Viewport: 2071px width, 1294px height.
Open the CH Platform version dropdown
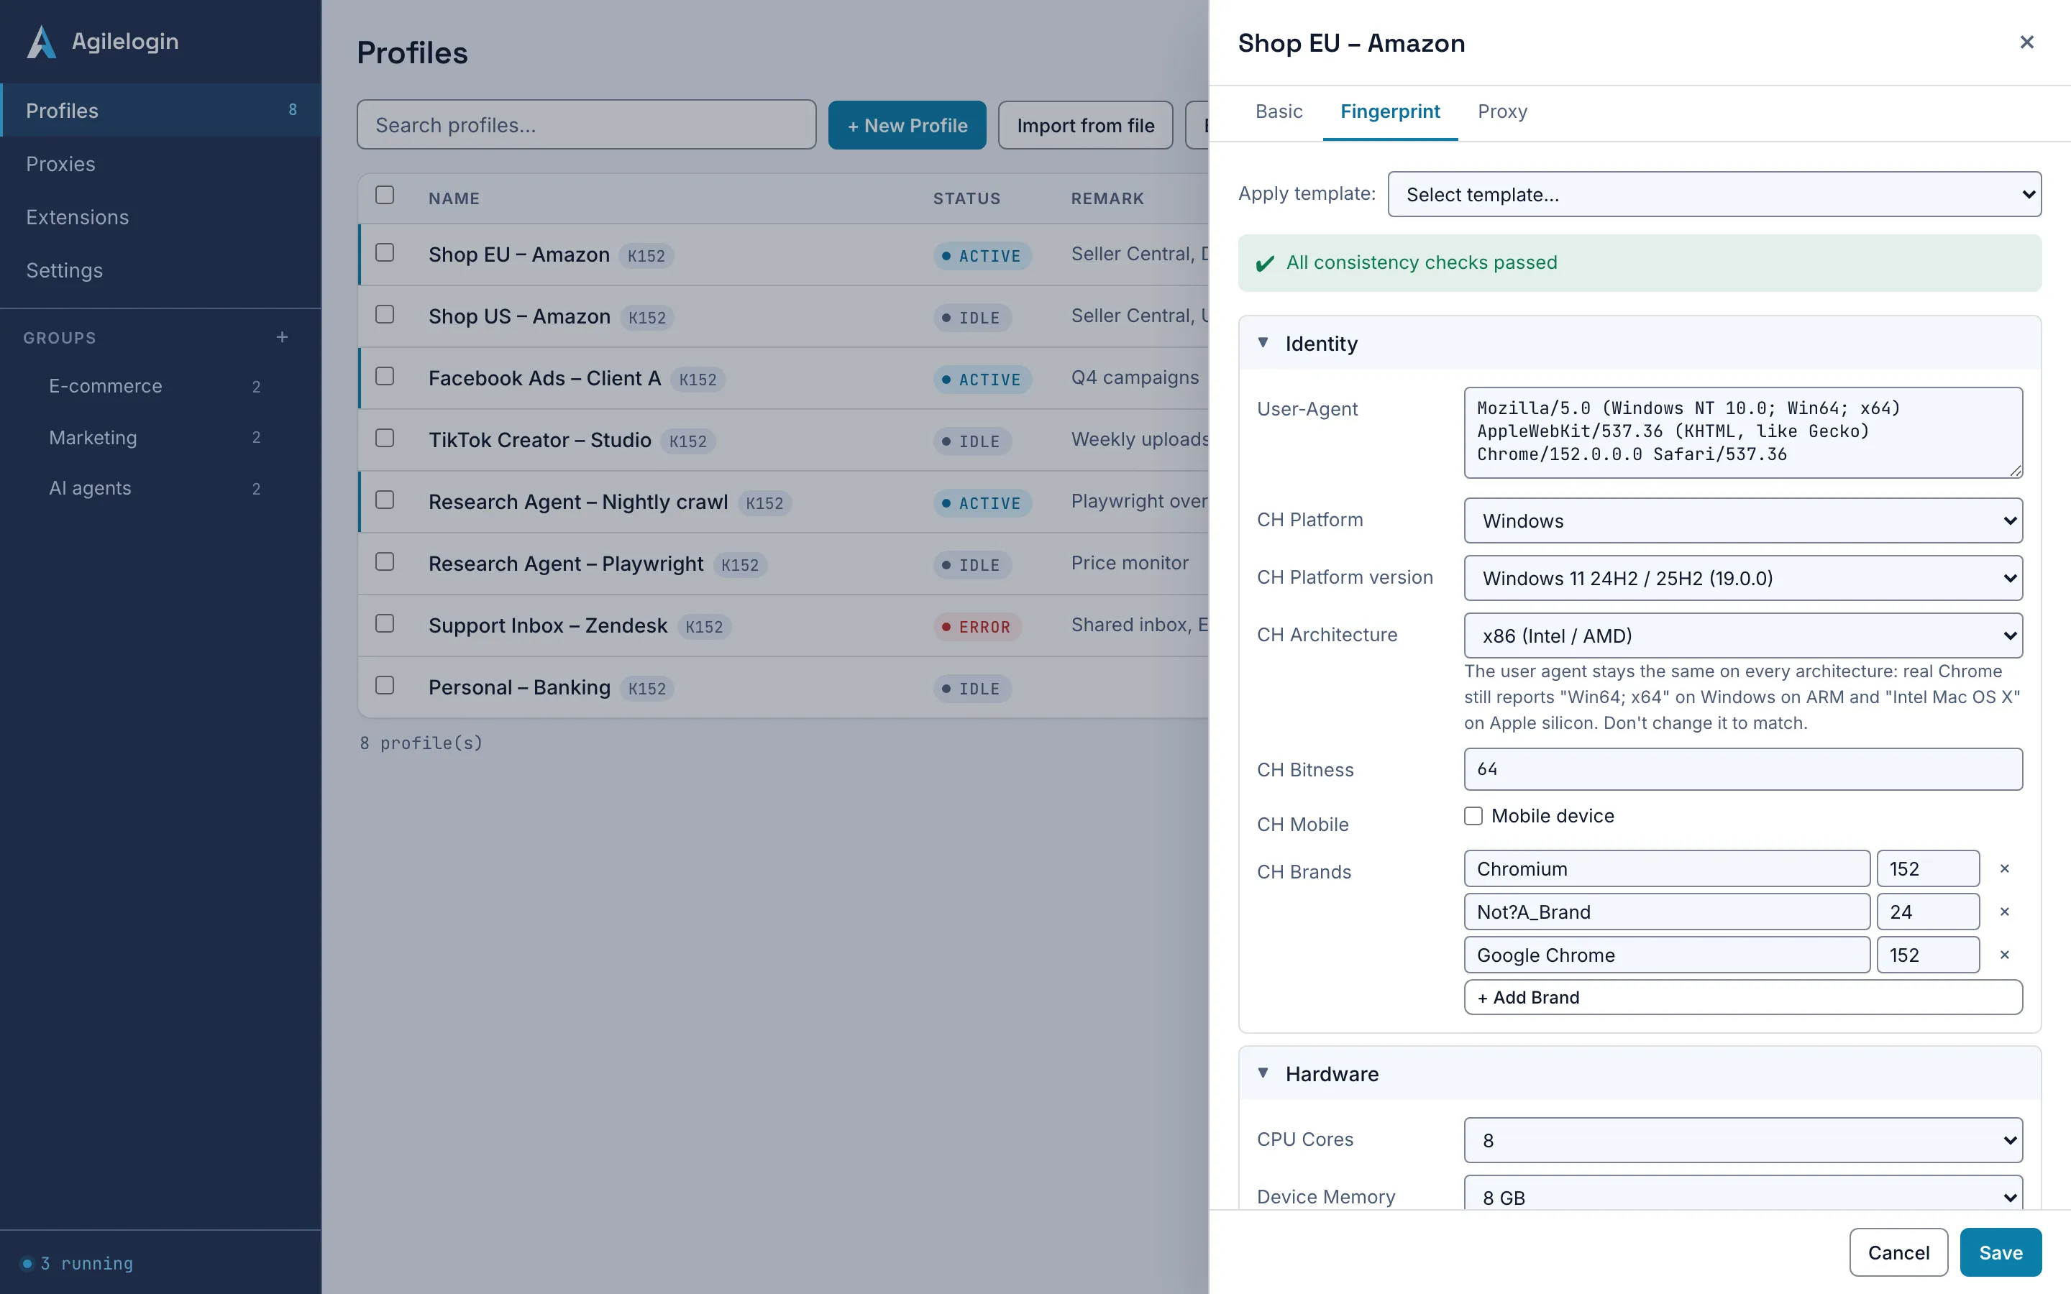[1743, 578]
